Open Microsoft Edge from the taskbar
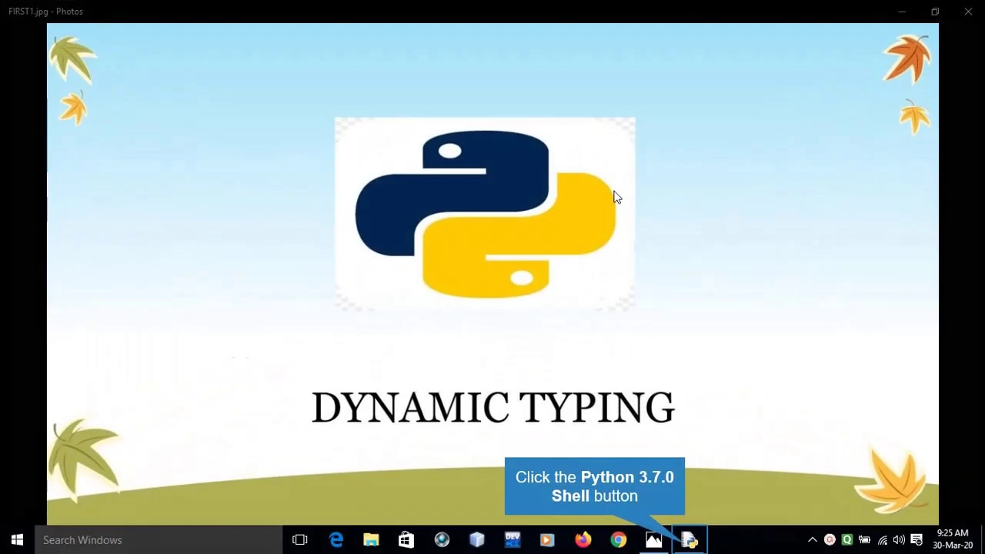Screen dimensions: 985x554 click(x=336, y=540)
